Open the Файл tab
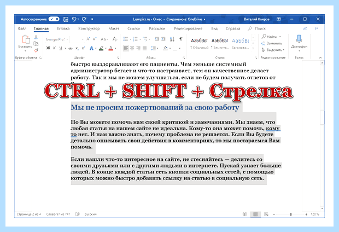Screen dimensions: 339x232 tap(22, 28)
